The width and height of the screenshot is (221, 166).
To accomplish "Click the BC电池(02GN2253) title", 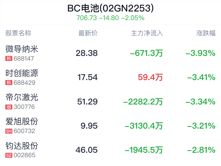I will [x=111, y=8].
